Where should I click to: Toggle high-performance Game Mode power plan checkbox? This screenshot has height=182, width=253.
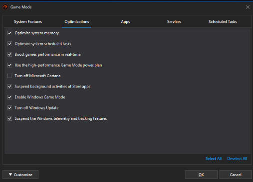coord(10,65)
